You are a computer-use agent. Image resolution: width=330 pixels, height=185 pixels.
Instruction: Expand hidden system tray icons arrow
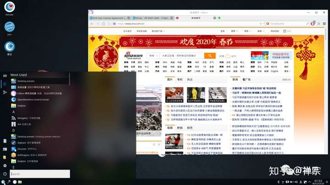pyautogui.click(x=309, y=182)
